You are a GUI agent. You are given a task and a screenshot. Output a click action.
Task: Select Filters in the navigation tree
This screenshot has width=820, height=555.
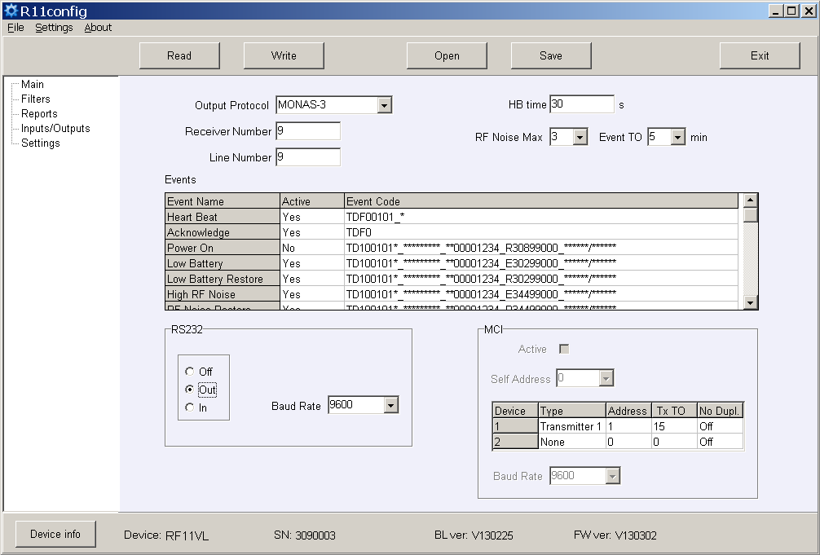[36, 99]
